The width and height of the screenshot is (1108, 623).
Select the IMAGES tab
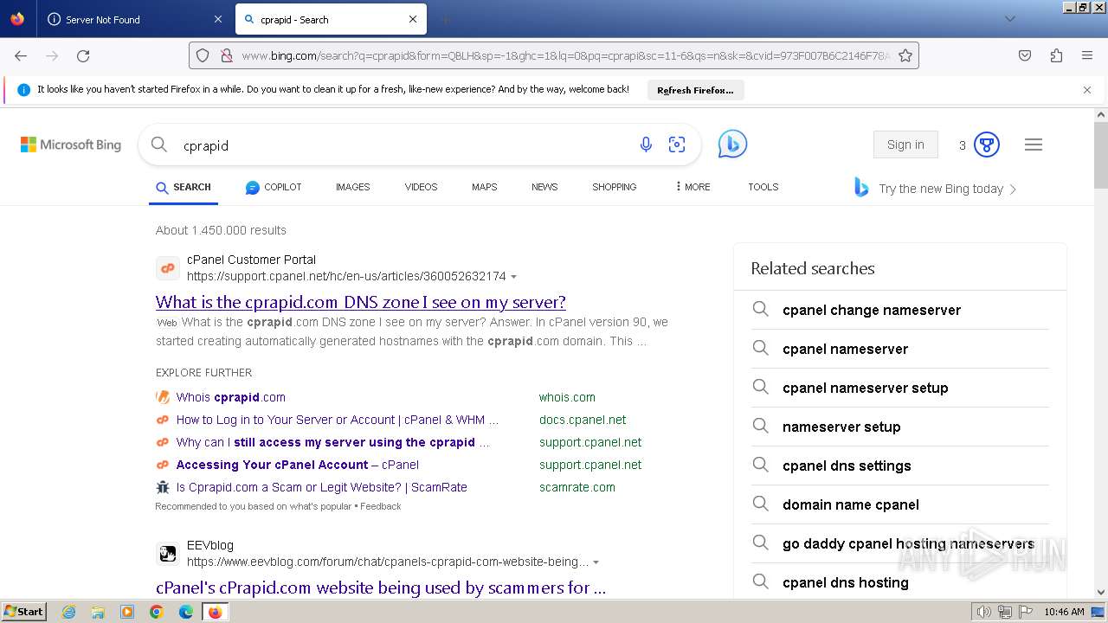click(x=352, y=187)
